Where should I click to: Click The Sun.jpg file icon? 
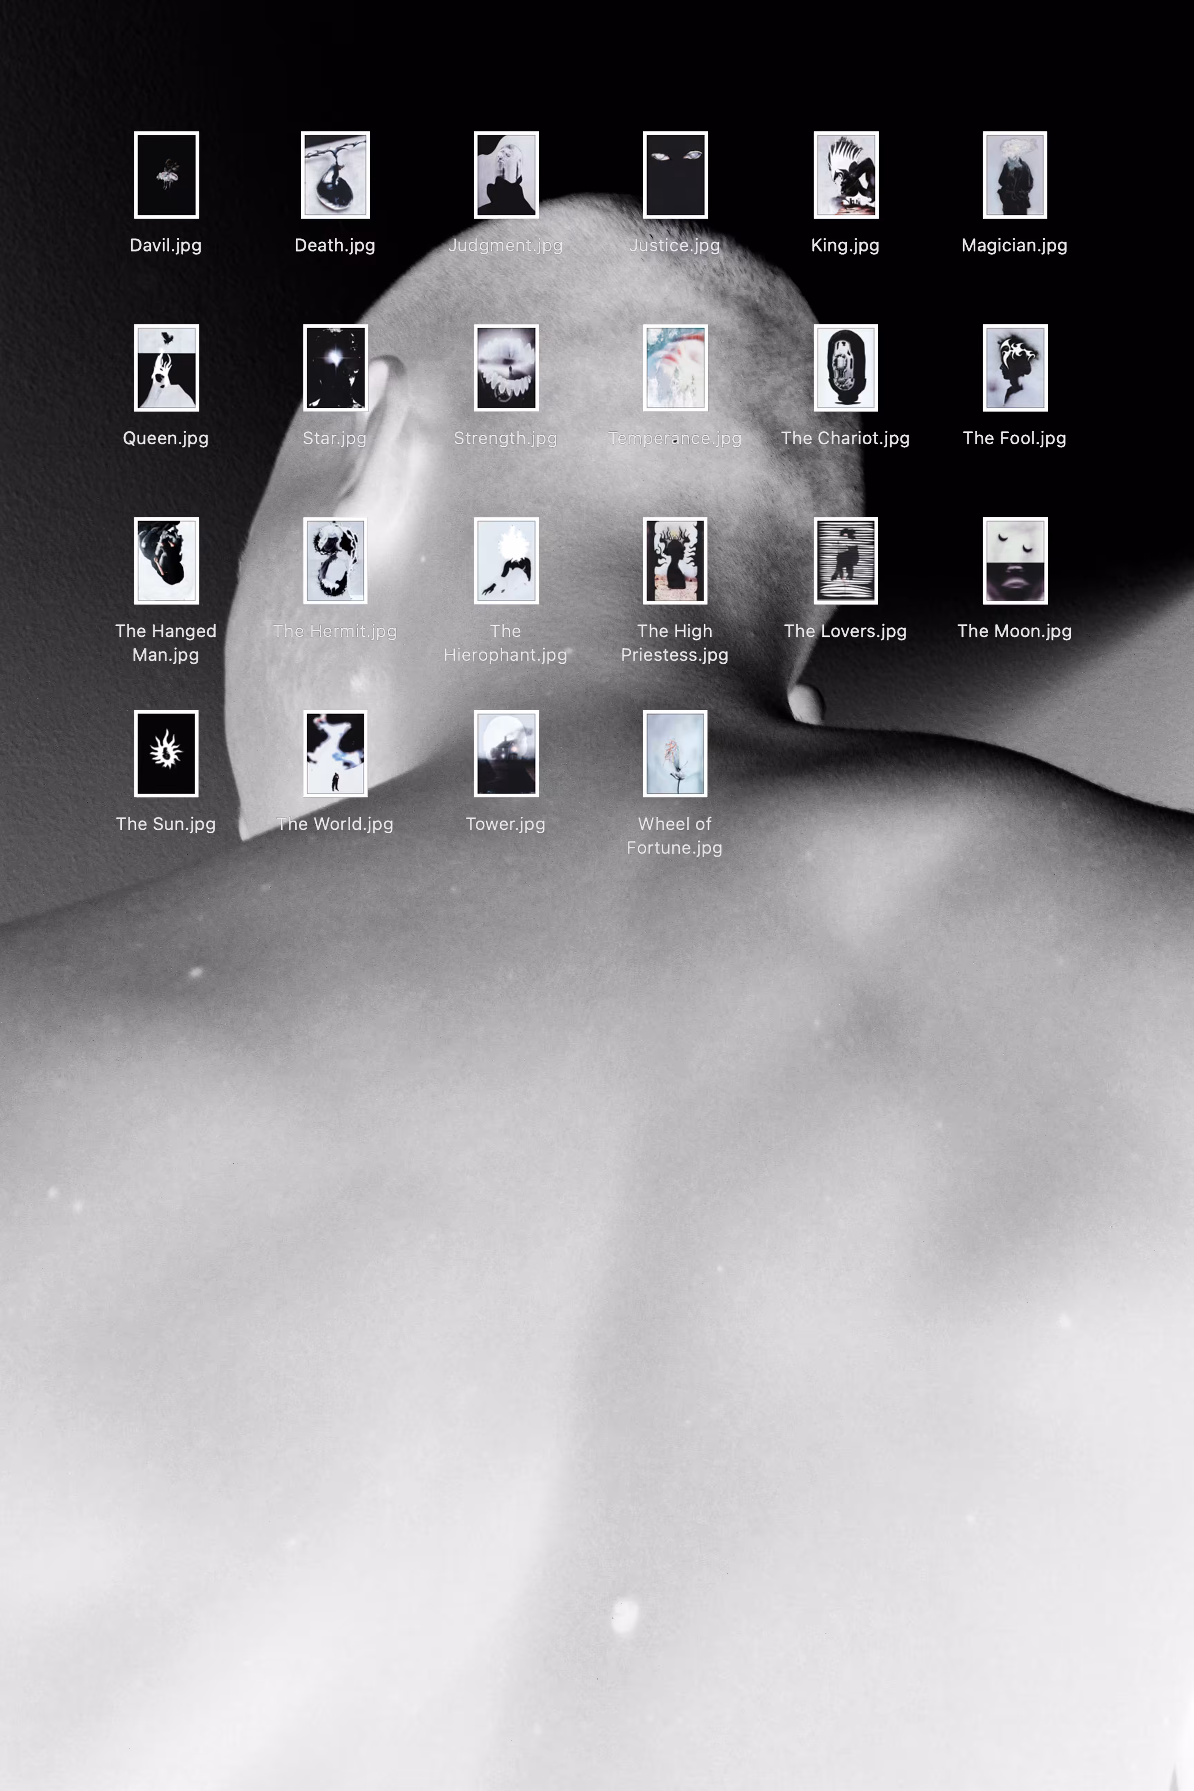click(x=166, y=754)
